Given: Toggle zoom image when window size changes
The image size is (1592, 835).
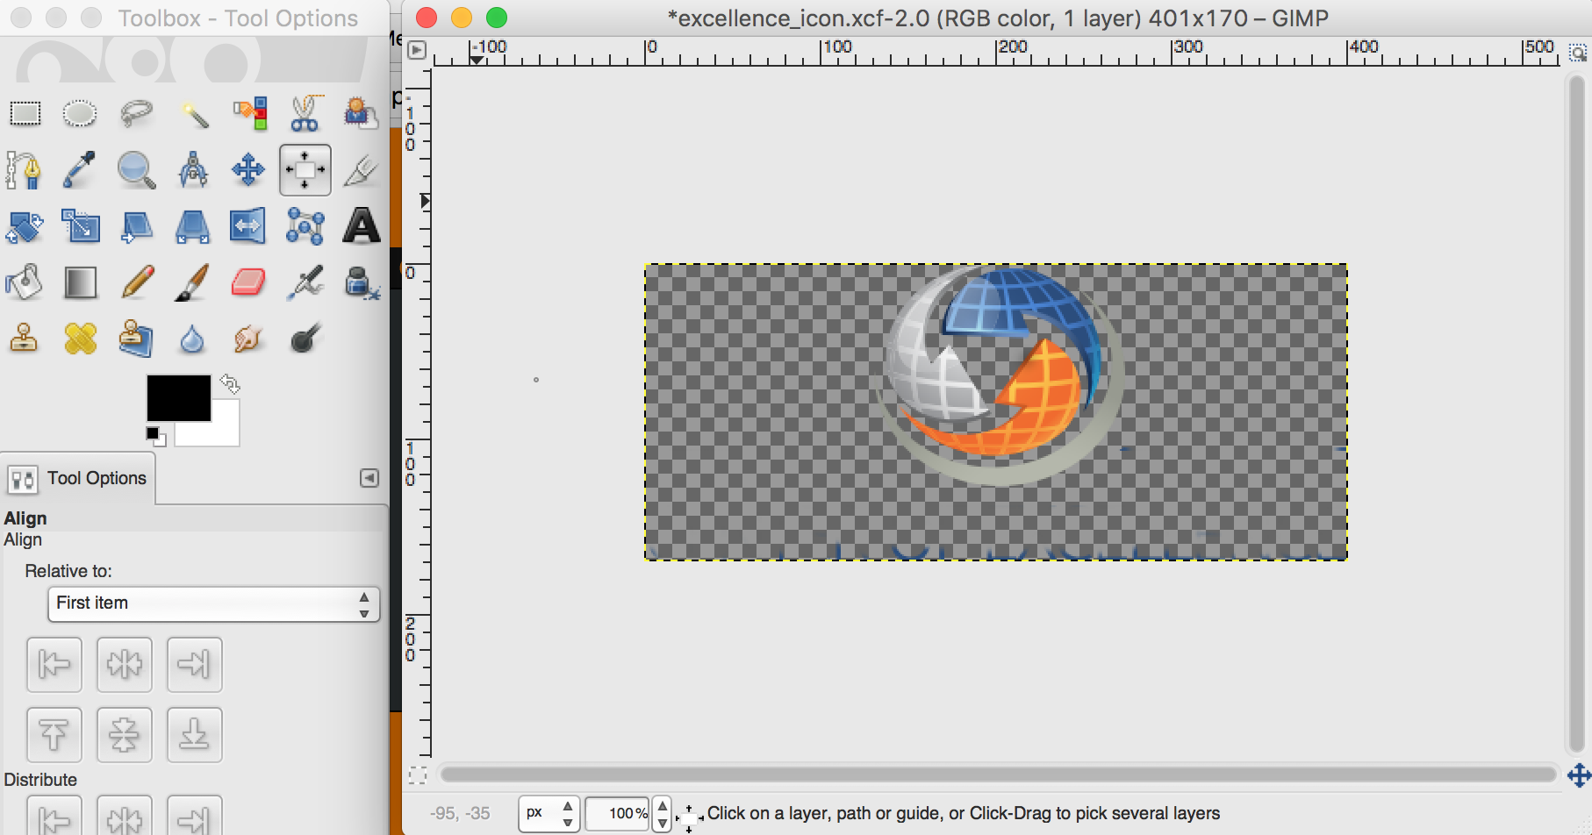Looking at the screenshot, I should pyautogui.click(x=1577, y=53).
